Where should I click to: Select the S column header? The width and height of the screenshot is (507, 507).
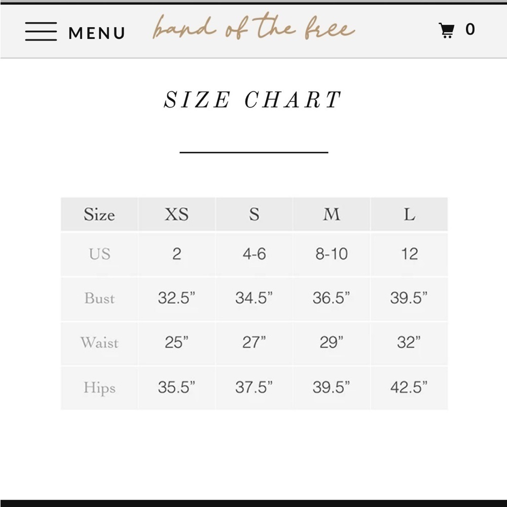tap(254, 214)
